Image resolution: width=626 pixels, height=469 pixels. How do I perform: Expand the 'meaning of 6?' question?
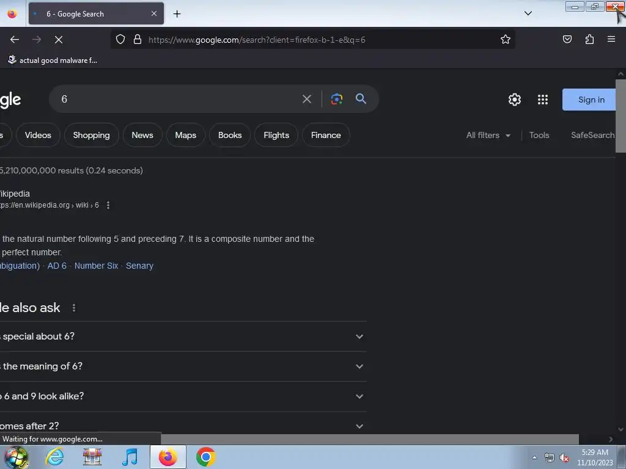click(x=183, y=366)
